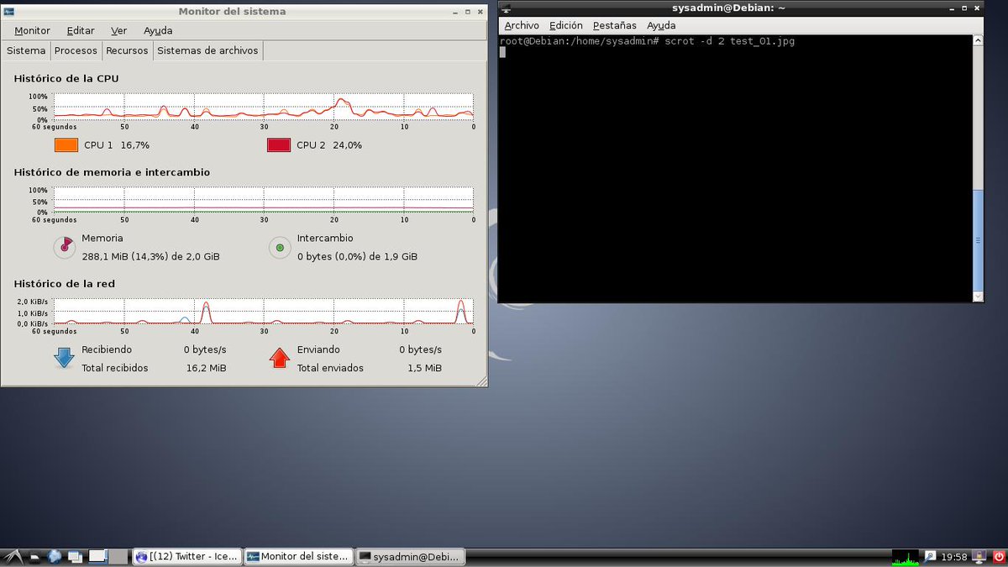Click the blue Recibiendo down-arrow icon

tap(64, 358)
